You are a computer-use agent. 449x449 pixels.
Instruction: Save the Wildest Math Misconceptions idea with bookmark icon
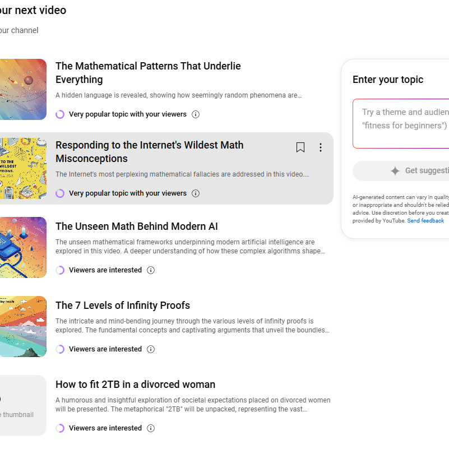coord(300,147)
